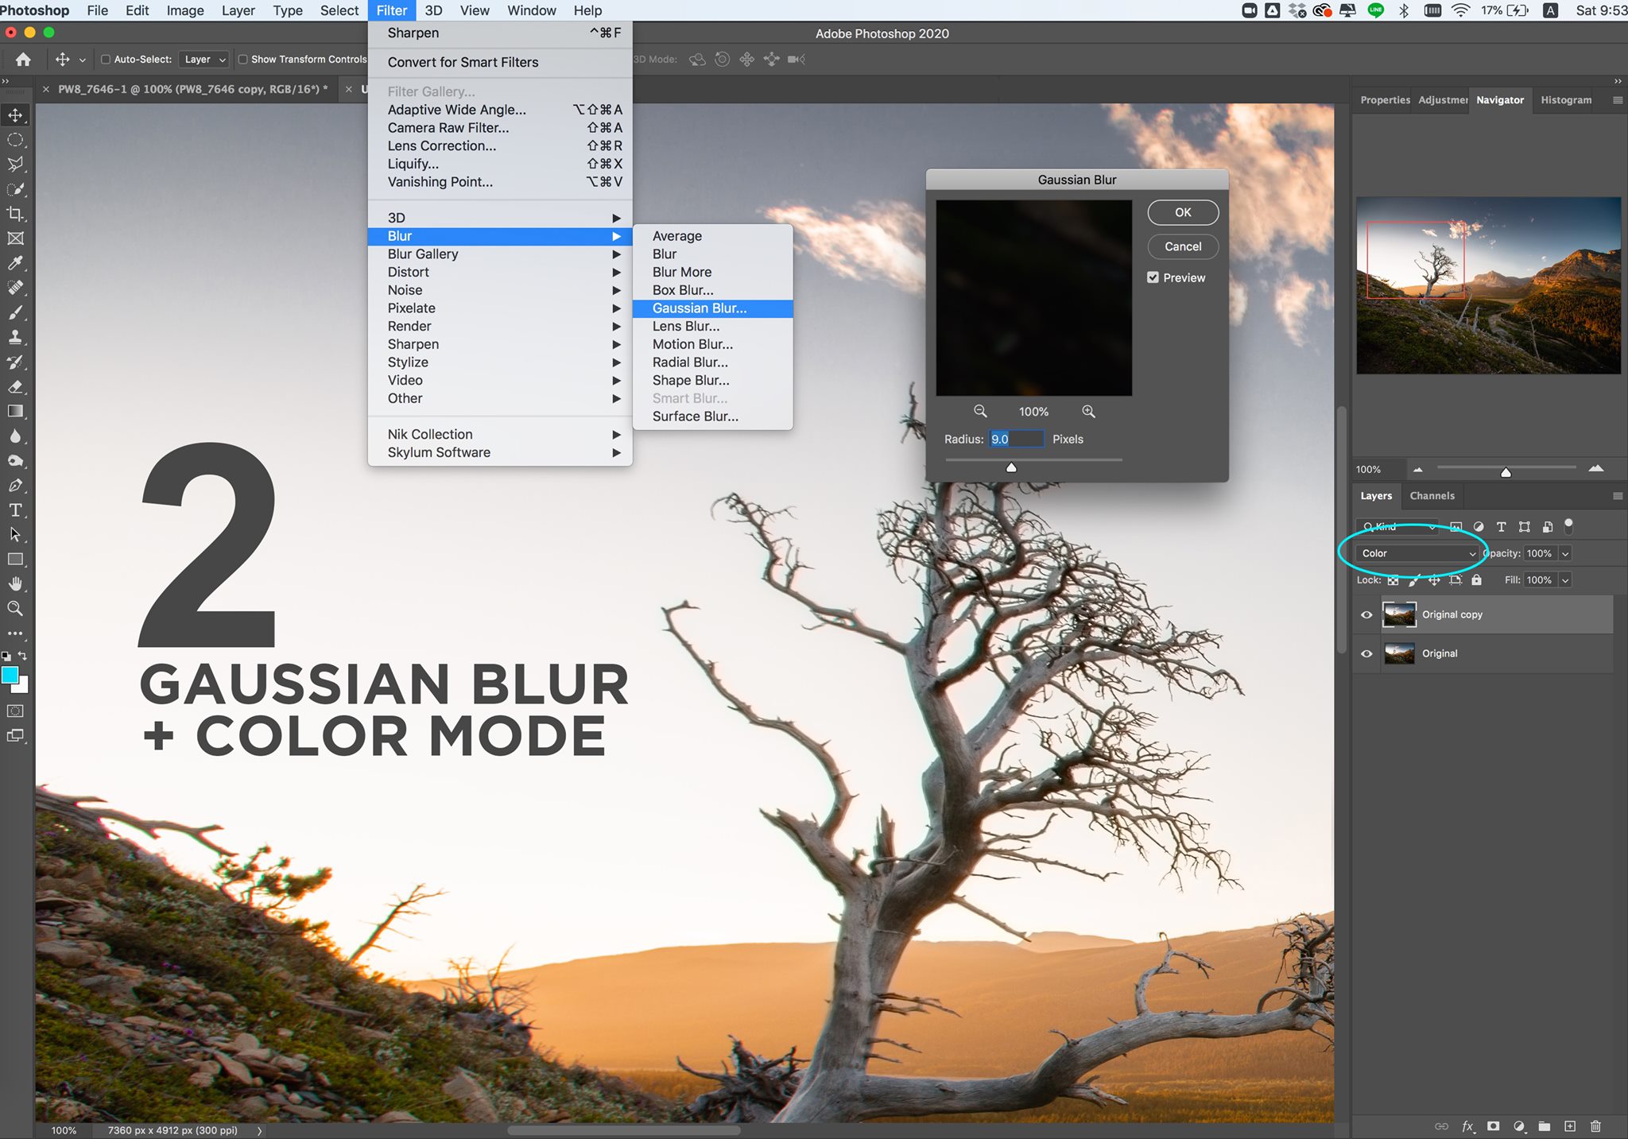Screen dimensions: 1628x1139
Task: Expand the Blur Gallery submenu
Action: tap(500, 254)
